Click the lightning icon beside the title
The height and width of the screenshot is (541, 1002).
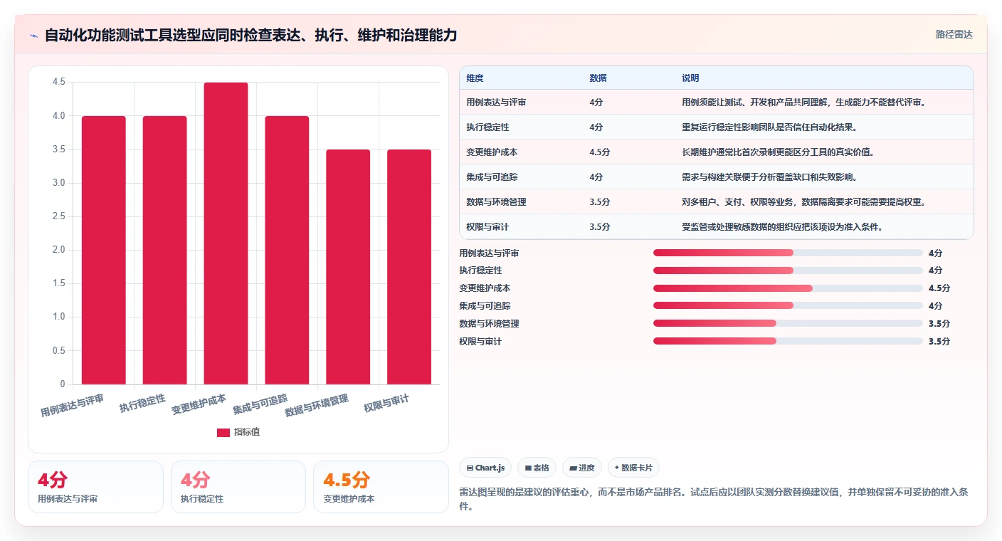click(33, 35)
